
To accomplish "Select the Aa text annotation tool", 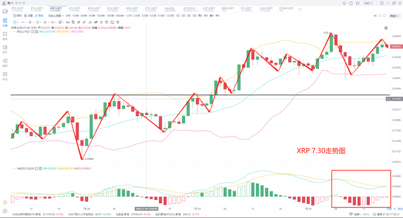I will [68, 22].
